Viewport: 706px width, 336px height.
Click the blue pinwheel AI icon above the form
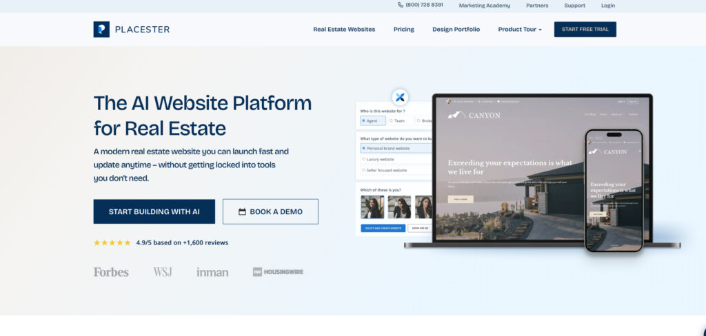(x=400, y=97)
